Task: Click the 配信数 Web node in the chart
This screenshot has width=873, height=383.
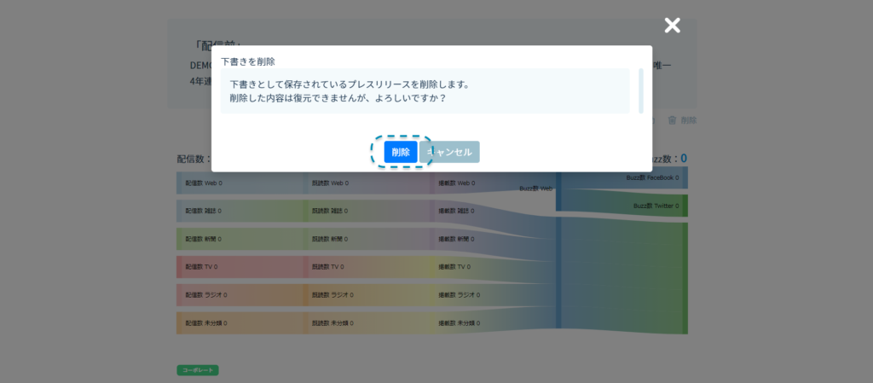Action: [204, 183]
